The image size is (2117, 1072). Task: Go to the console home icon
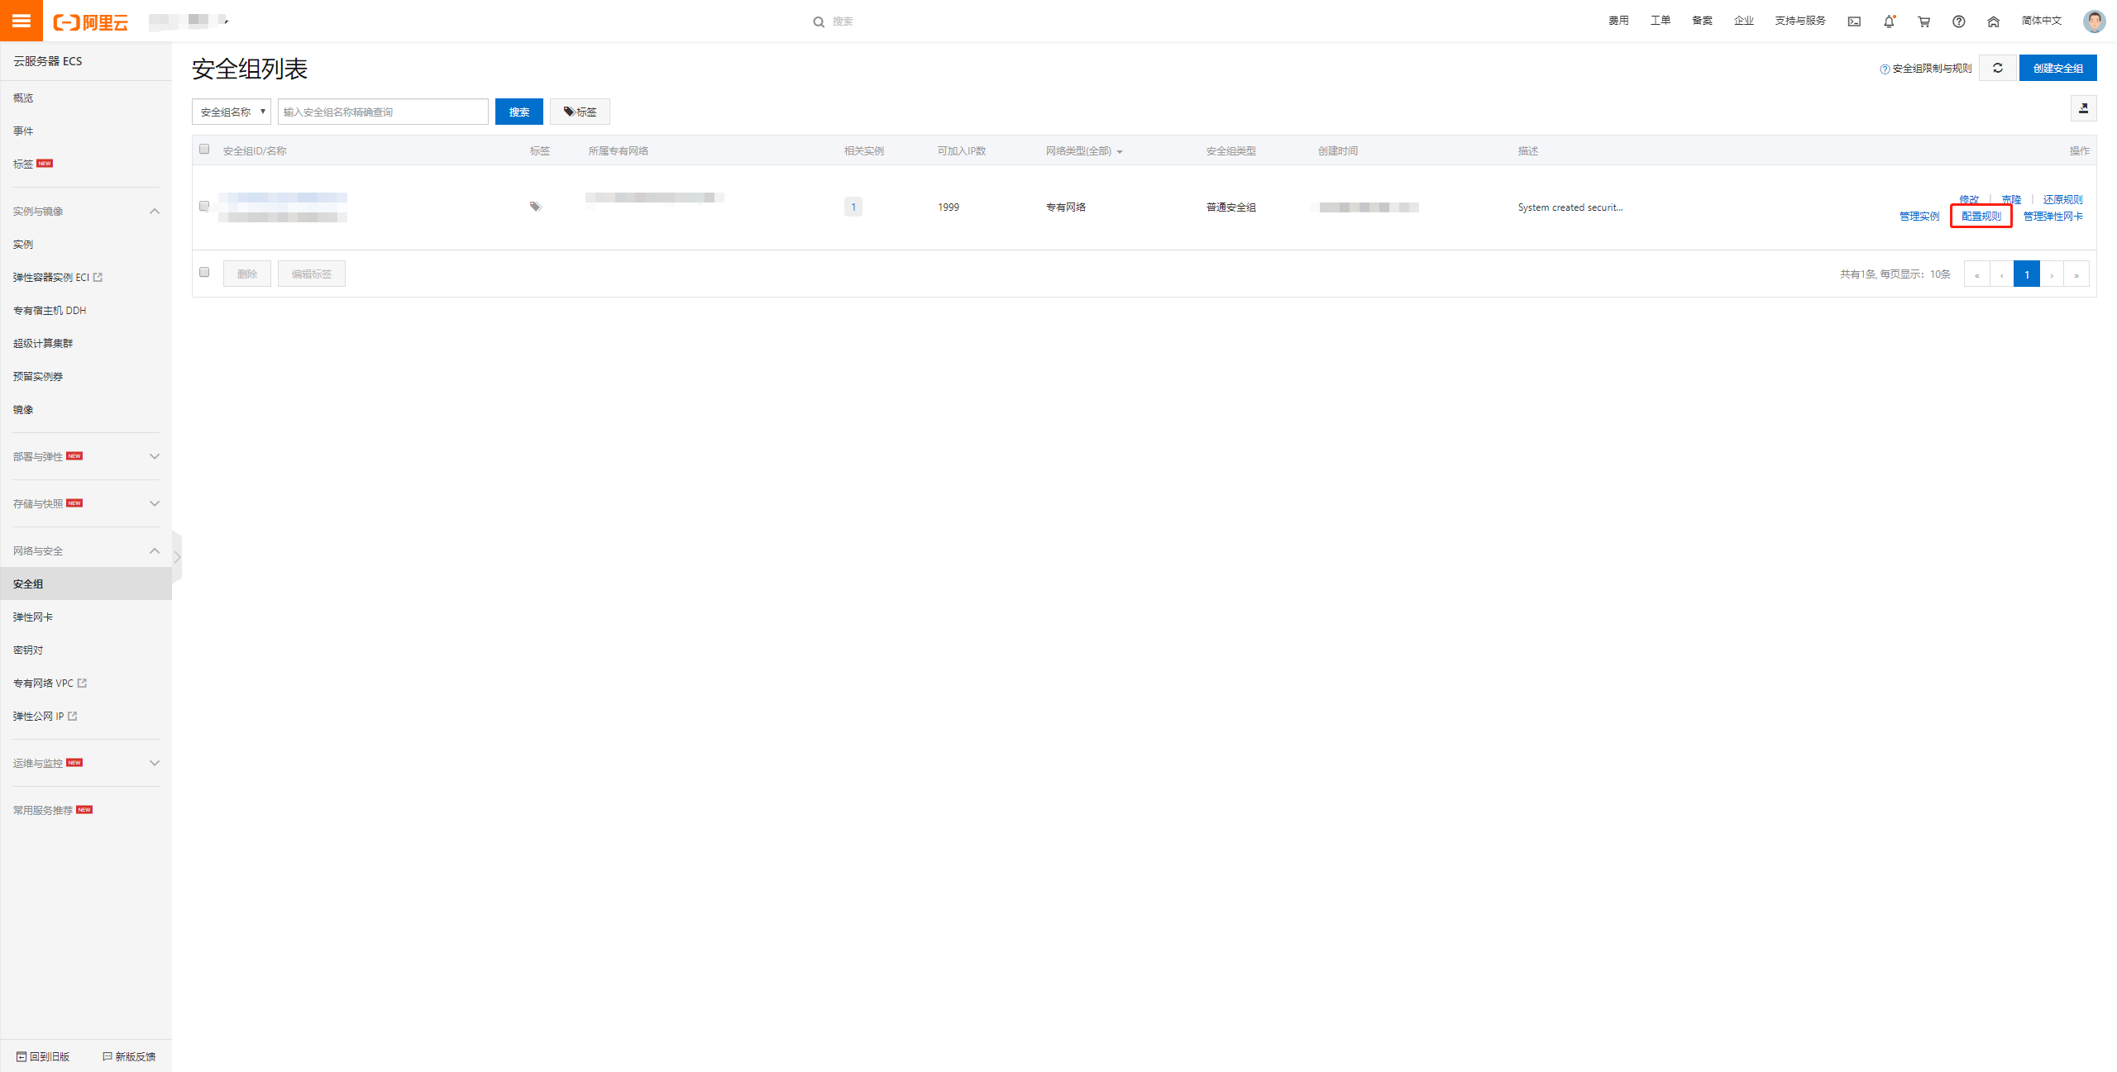[1993, 21]
